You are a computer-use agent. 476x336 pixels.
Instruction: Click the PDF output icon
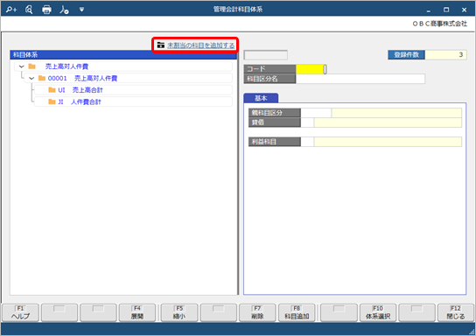[64, 10]
